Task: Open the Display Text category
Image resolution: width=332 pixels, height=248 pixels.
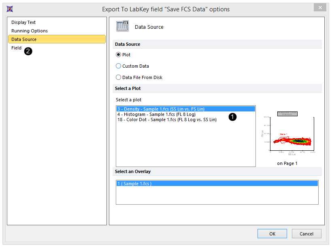Action: 23,22
